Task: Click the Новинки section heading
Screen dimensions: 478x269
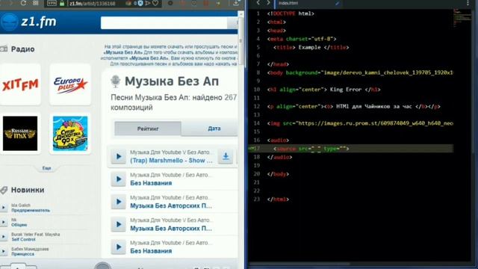Action: click(28, 190)
